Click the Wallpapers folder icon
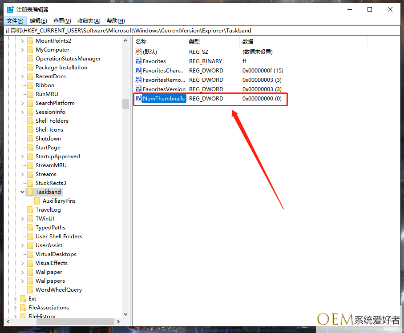This screenshot has height=333, width=404. tap(30, 281)
